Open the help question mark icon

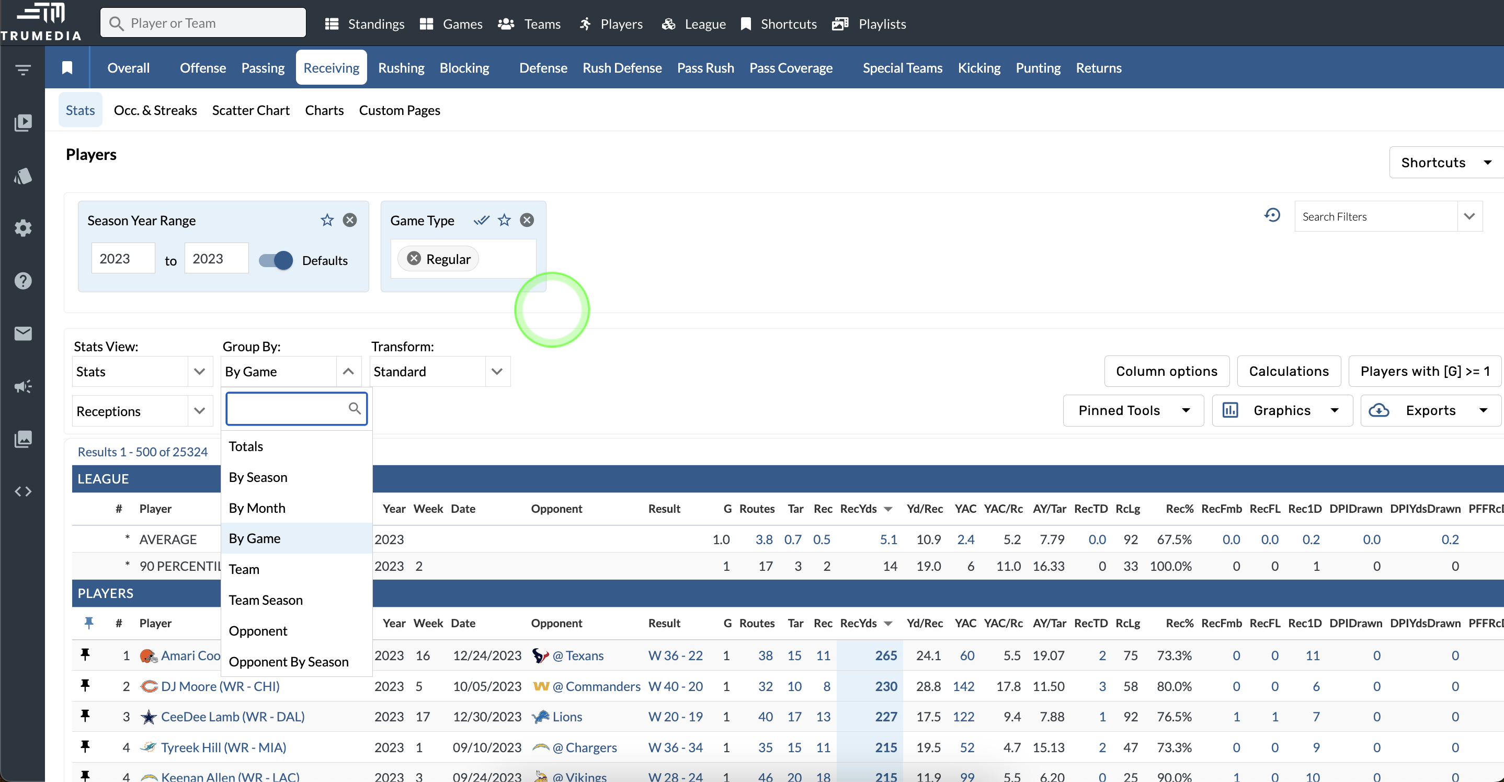pyautogui.click(x=23, y=281)
